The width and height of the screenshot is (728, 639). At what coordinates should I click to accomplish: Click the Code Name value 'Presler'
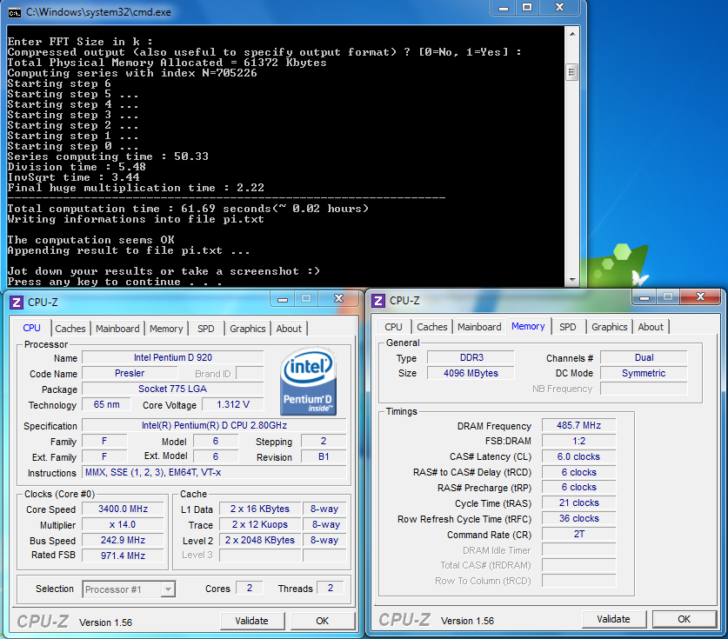click(x=130, y=373)
